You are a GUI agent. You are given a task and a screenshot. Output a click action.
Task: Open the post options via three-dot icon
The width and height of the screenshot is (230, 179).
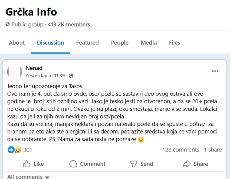point(215,71)
